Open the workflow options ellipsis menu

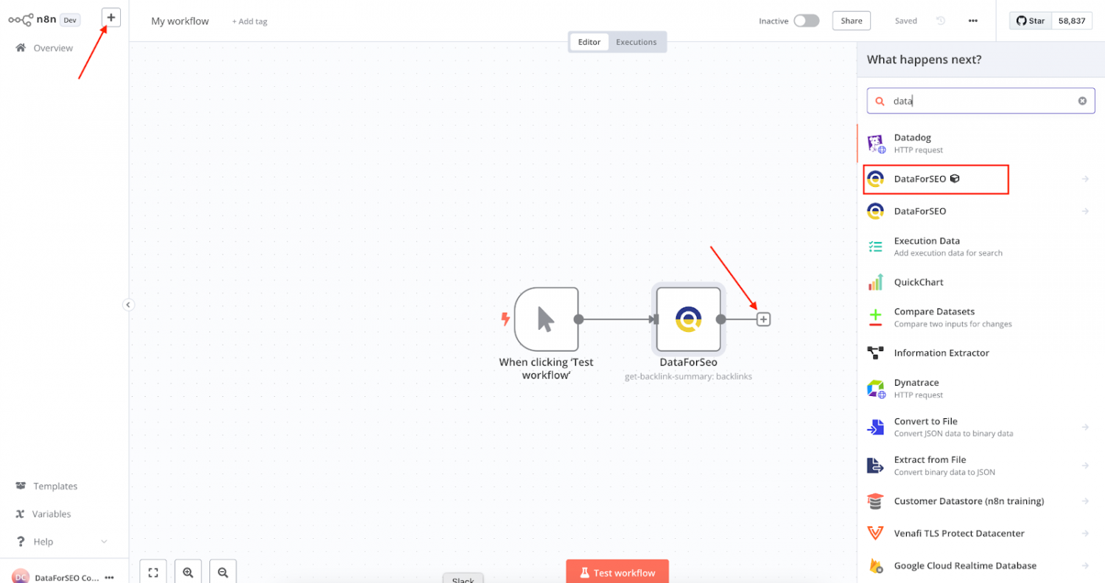click(x=972, y=21)
